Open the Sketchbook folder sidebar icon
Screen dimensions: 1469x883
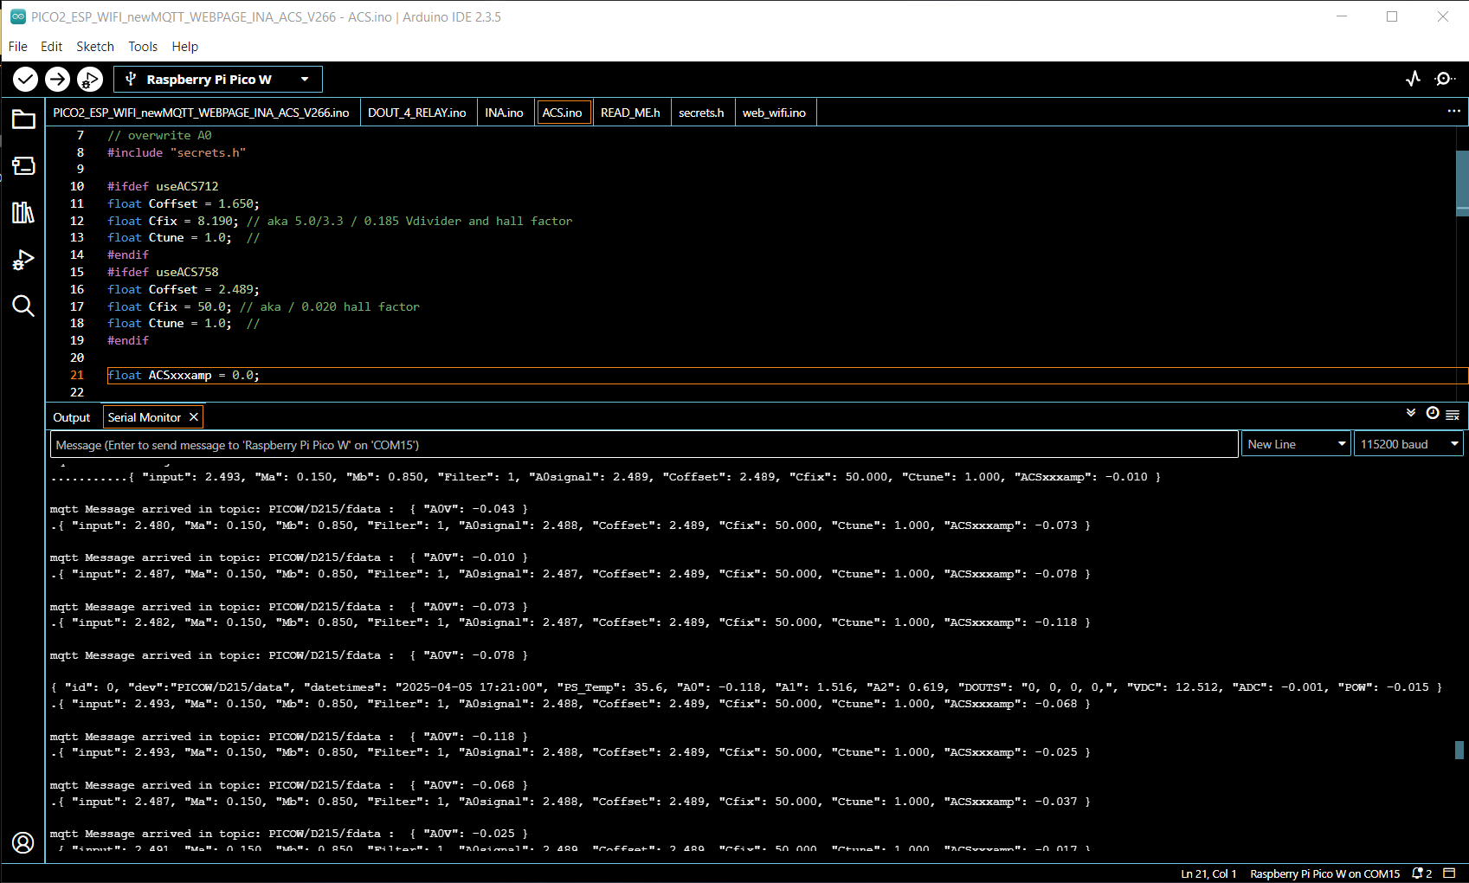pos(23,119)
